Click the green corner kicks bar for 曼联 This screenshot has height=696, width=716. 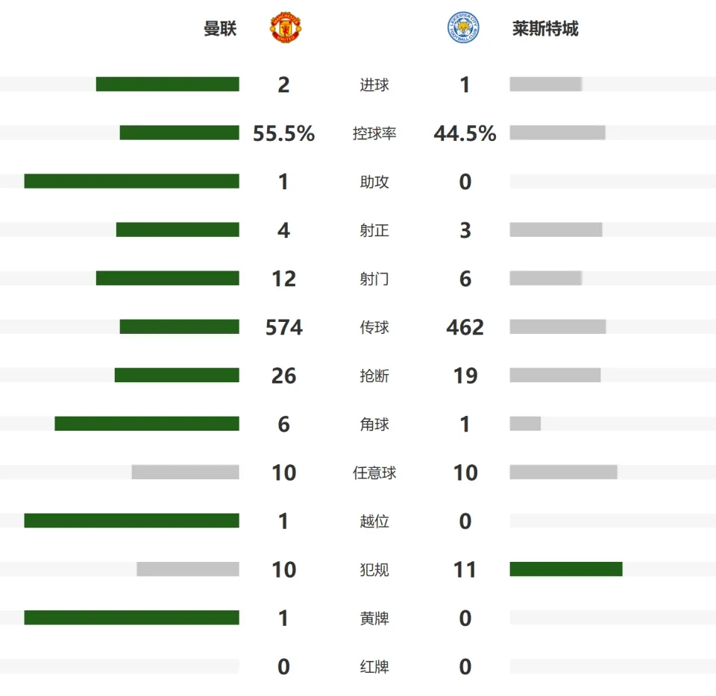pos(147,424)
